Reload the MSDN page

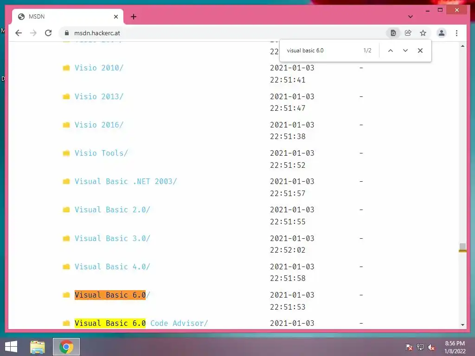pyautogui.click(x=48, y=33)
